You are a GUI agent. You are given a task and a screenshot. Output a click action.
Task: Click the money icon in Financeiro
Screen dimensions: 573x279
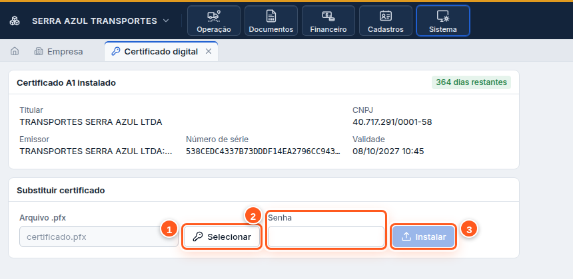tap(328, 16)
